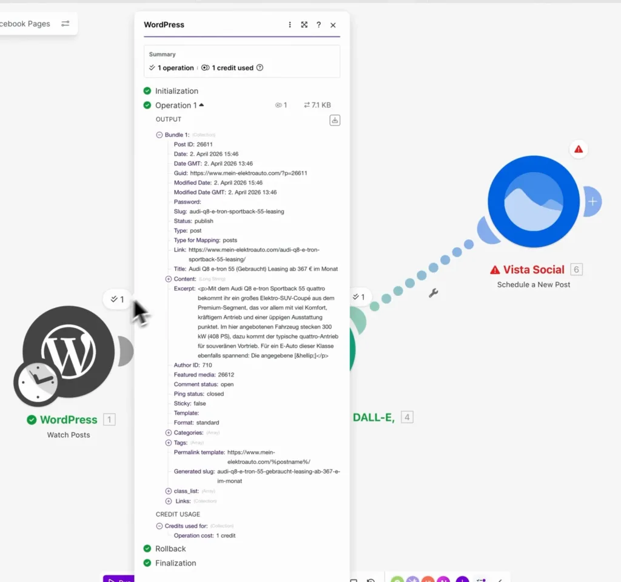Click the WordPress module label

click(68, 420)
